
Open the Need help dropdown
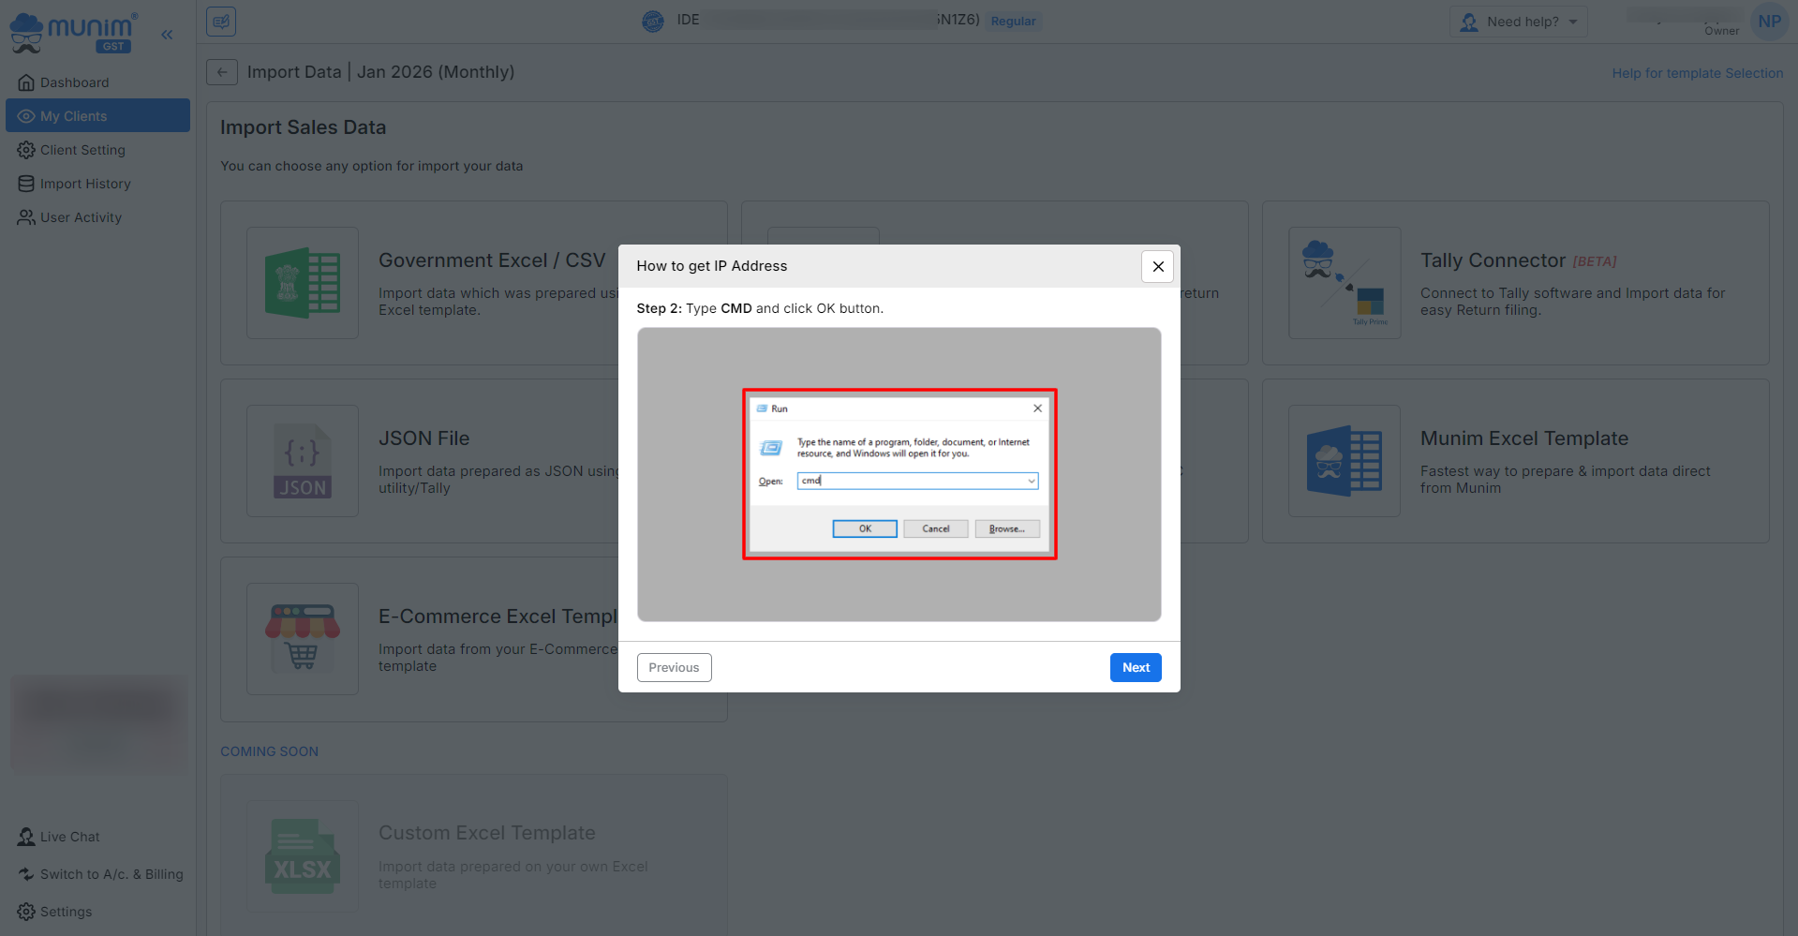(x=1518, y=22)
